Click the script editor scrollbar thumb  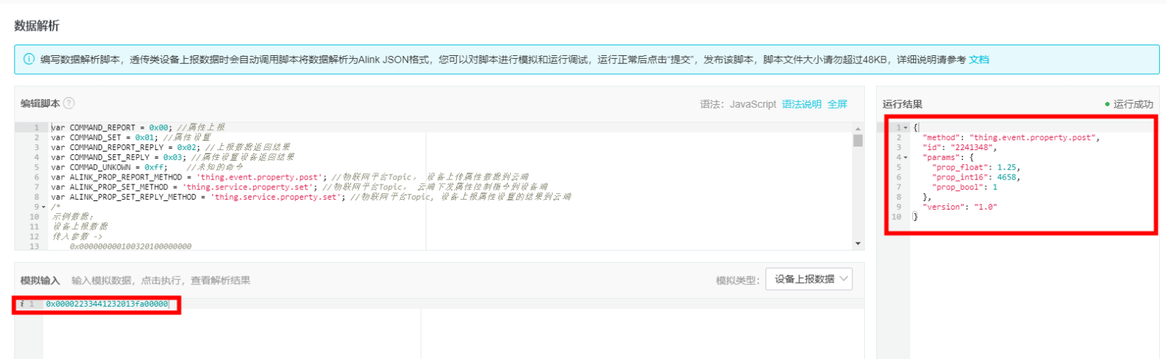858,140
